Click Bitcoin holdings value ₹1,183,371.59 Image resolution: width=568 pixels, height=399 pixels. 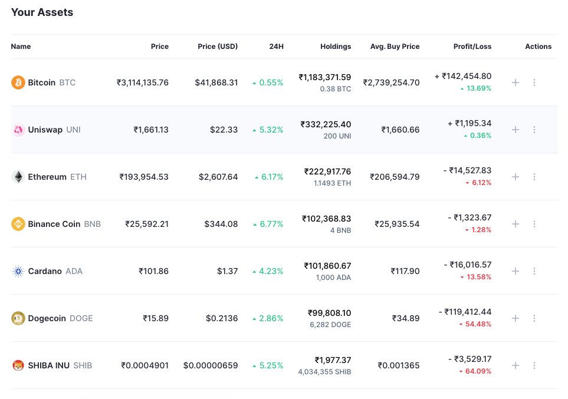click(325, 77)
